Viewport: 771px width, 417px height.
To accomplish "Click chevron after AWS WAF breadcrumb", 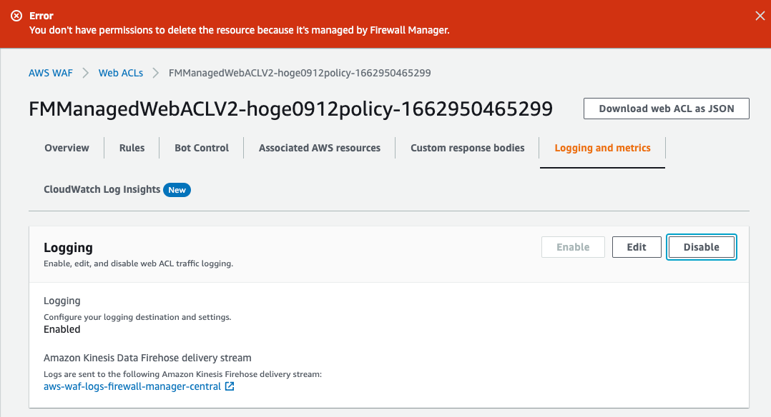I will coord(86,73).
